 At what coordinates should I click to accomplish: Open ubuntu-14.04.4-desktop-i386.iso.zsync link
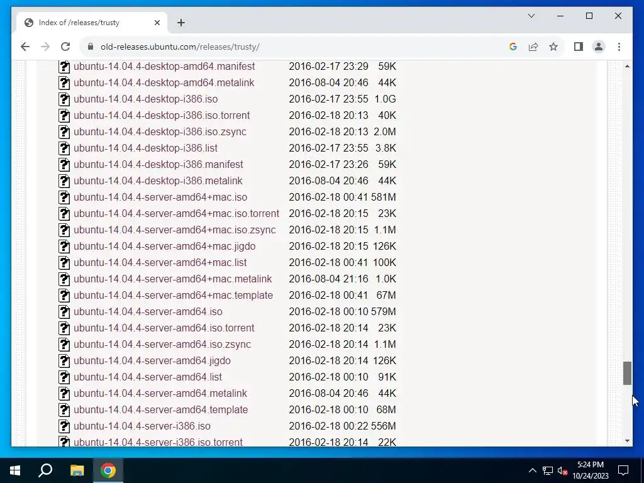pyautogui.click(x=160, y=132)
